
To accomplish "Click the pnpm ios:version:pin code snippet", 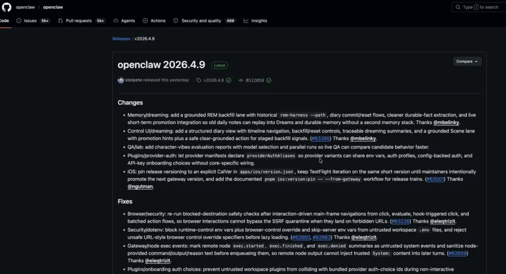I will coord(313,179).
